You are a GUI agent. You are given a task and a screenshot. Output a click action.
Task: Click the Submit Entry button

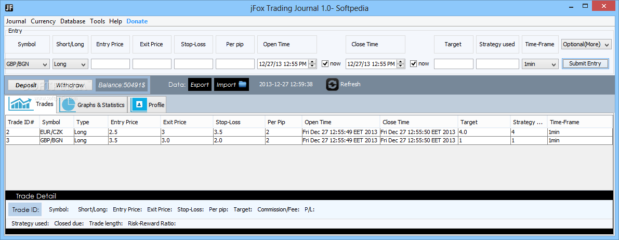(585, 63)
